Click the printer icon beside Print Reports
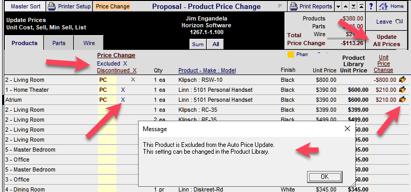Image resolution: width=411 pixels, height=192 pixels. (x=294, y=6)
